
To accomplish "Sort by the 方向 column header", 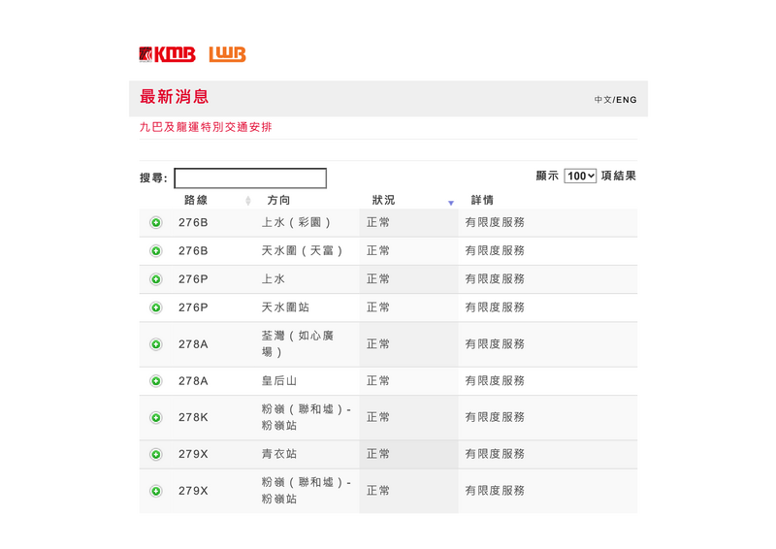I will pos(279,201).
